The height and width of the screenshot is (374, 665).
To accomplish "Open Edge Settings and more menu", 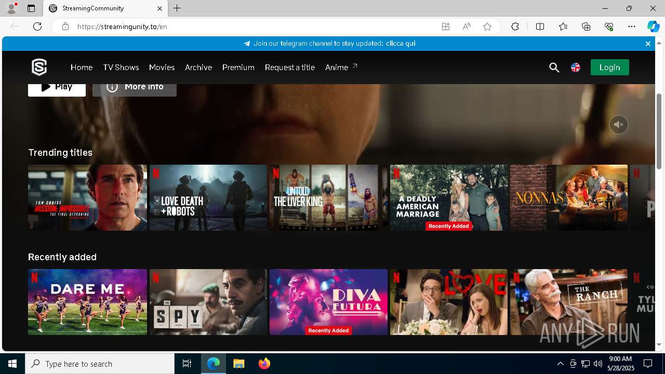I will [x=632, y=26].
